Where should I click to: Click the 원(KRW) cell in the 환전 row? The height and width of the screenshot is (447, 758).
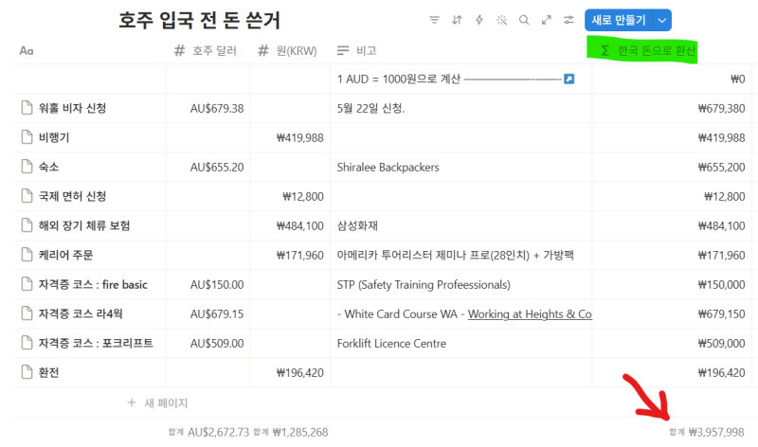(x=290, y=372)
